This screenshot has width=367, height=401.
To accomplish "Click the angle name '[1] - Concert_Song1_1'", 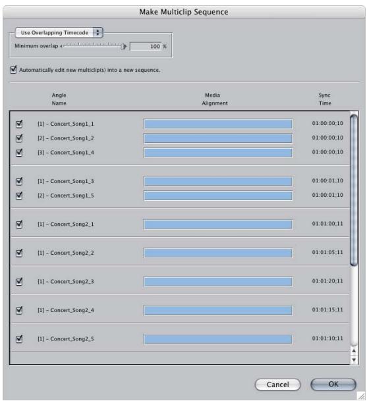I will pos(66,124).
